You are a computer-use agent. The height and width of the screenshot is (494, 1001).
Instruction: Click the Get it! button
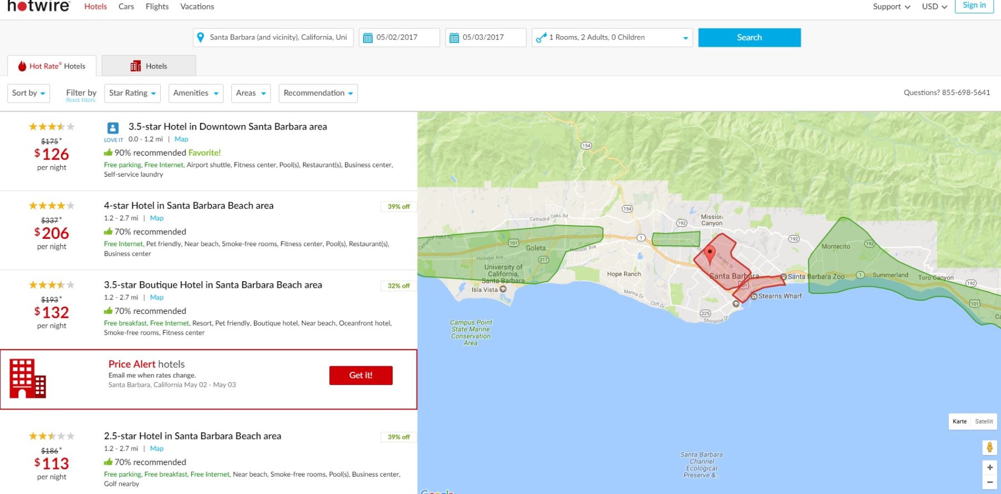(360, 376)
